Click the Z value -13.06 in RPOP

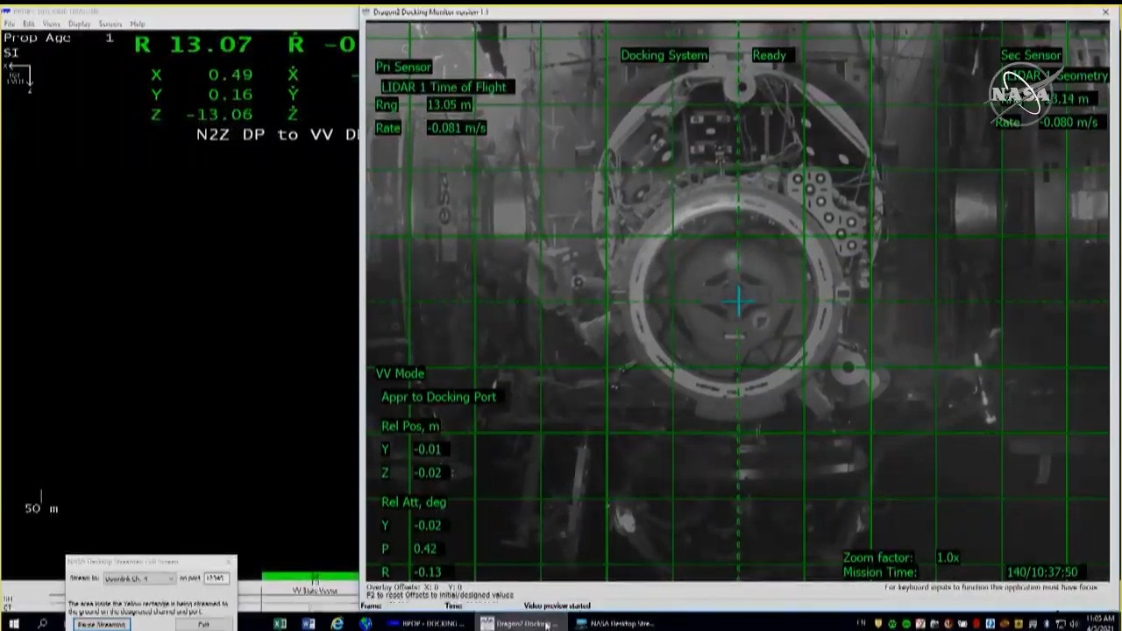click(219, 115)
